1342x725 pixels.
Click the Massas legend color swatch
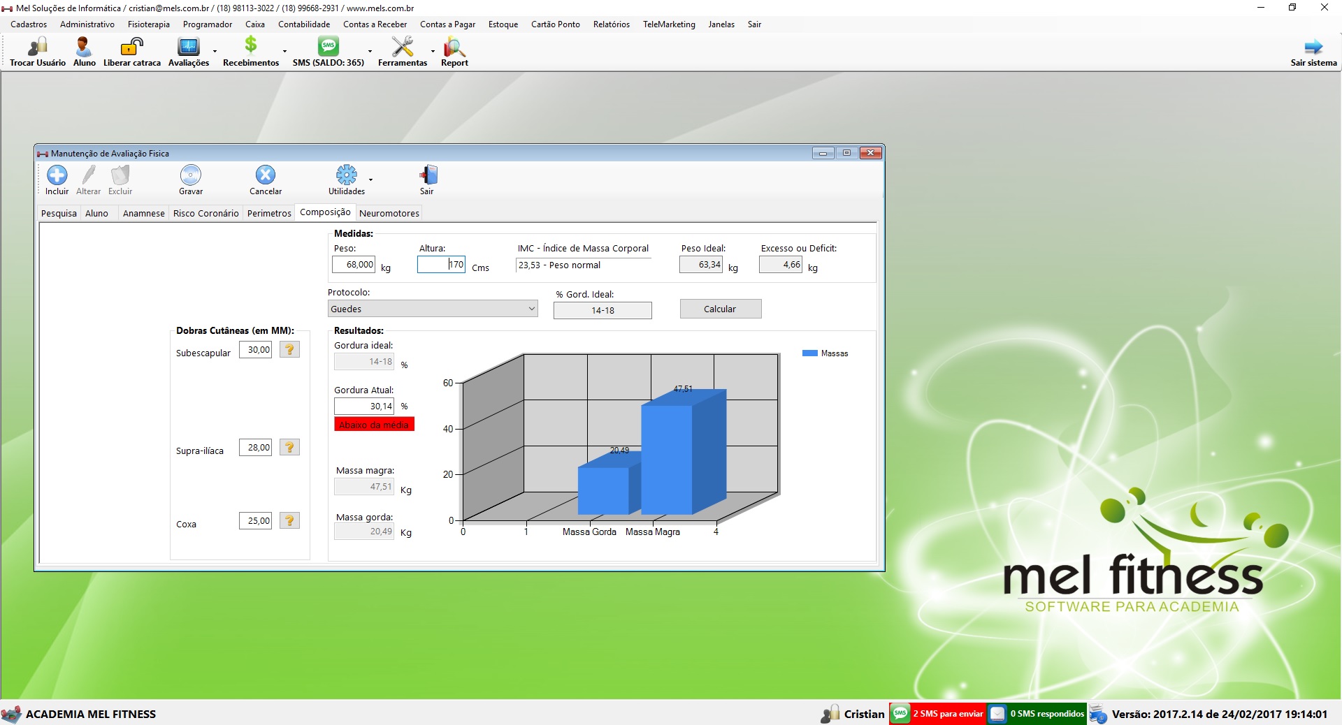[x=809, y=353]
